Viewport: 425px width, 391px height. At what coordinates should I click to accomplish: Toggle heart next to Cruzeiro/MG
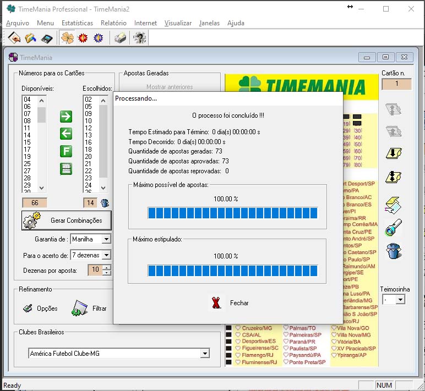238,328
